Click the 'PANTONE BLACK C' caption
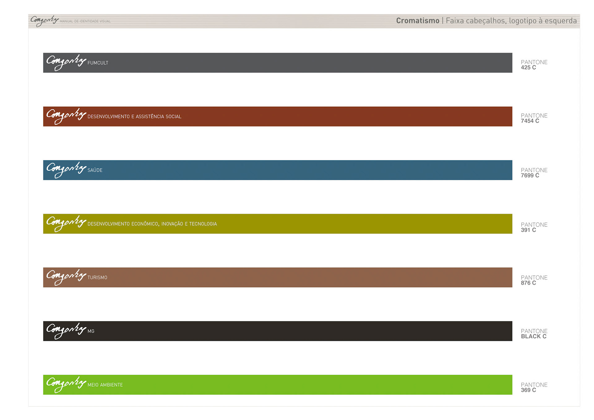Viewport: 594px width, 420px height. pyautogui.click(x=534, y=334)
